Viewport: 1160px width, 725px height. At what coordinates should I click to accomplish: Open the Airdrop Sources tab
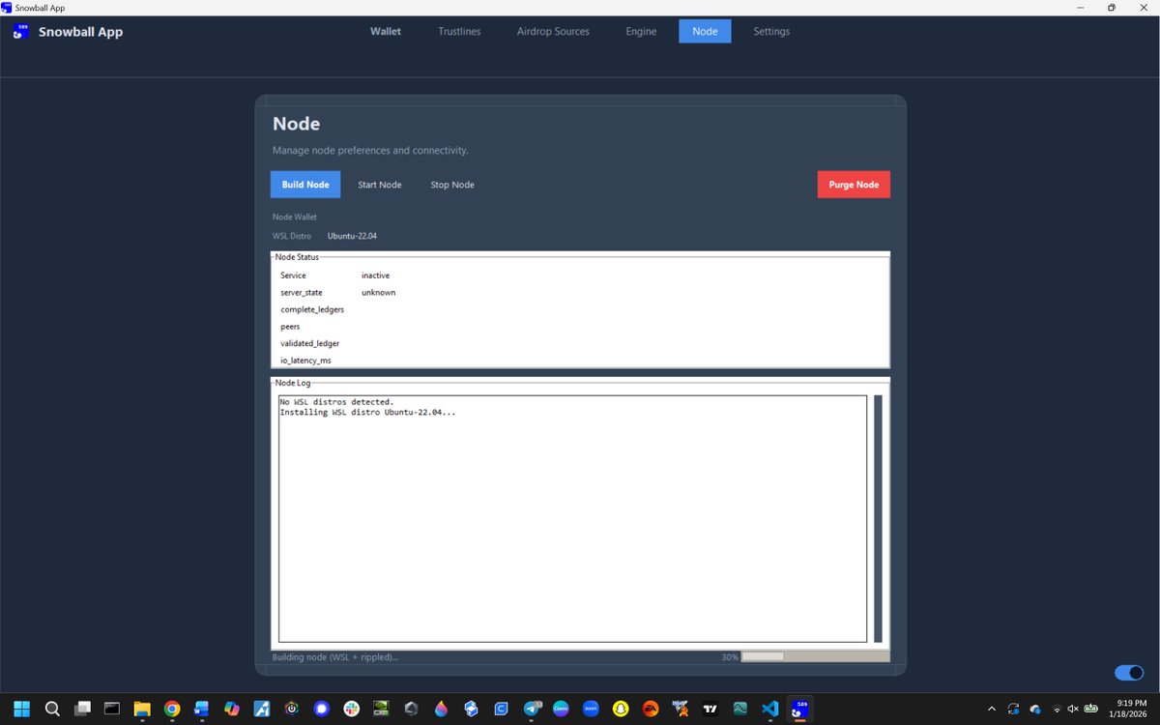[x=553, y=31]
